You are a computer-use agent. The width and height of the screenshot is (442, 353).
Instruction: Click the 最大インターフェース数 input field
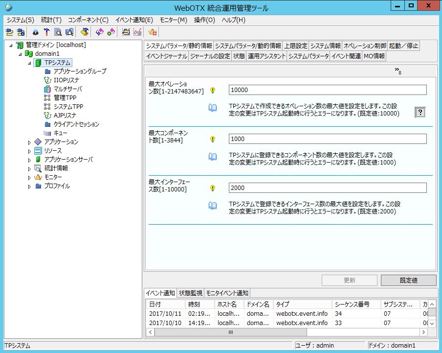coord(327,188)
